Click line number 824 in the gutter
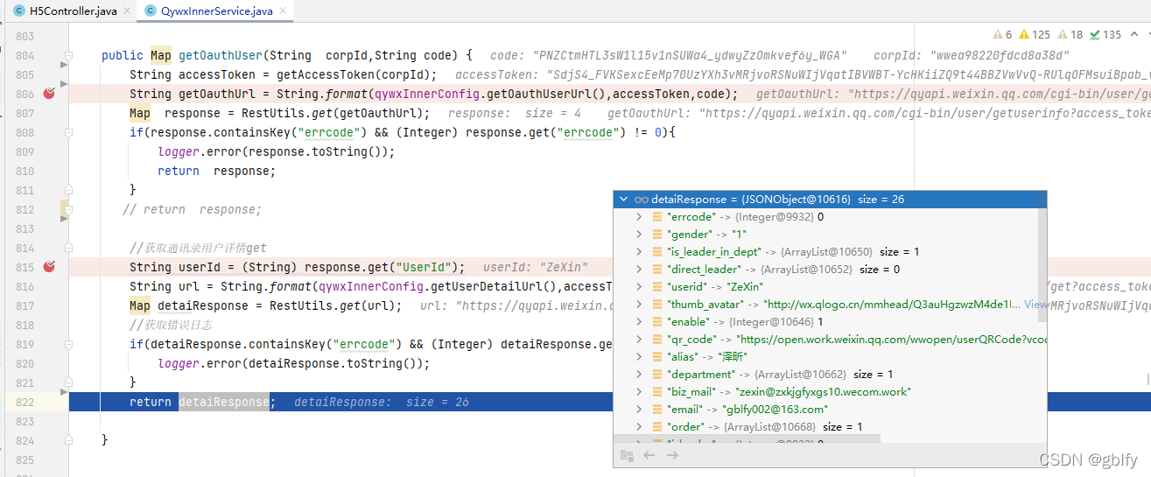The height and width of the screenshot is (477, 1151). 25,440
